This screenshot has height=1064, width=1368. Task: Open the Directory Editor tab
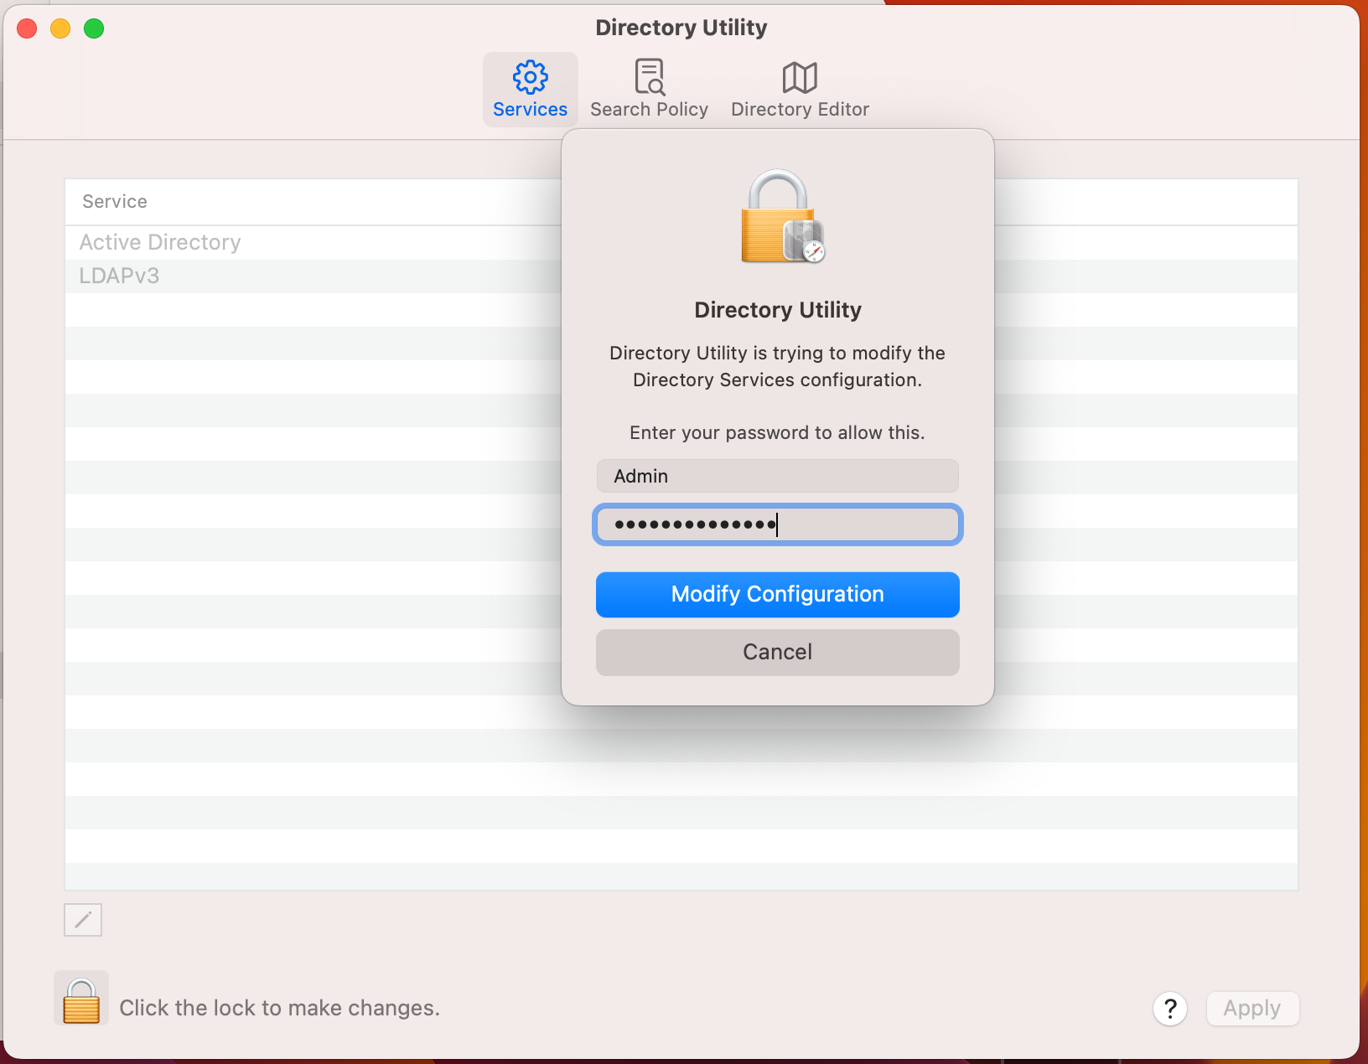pos(800,89)
